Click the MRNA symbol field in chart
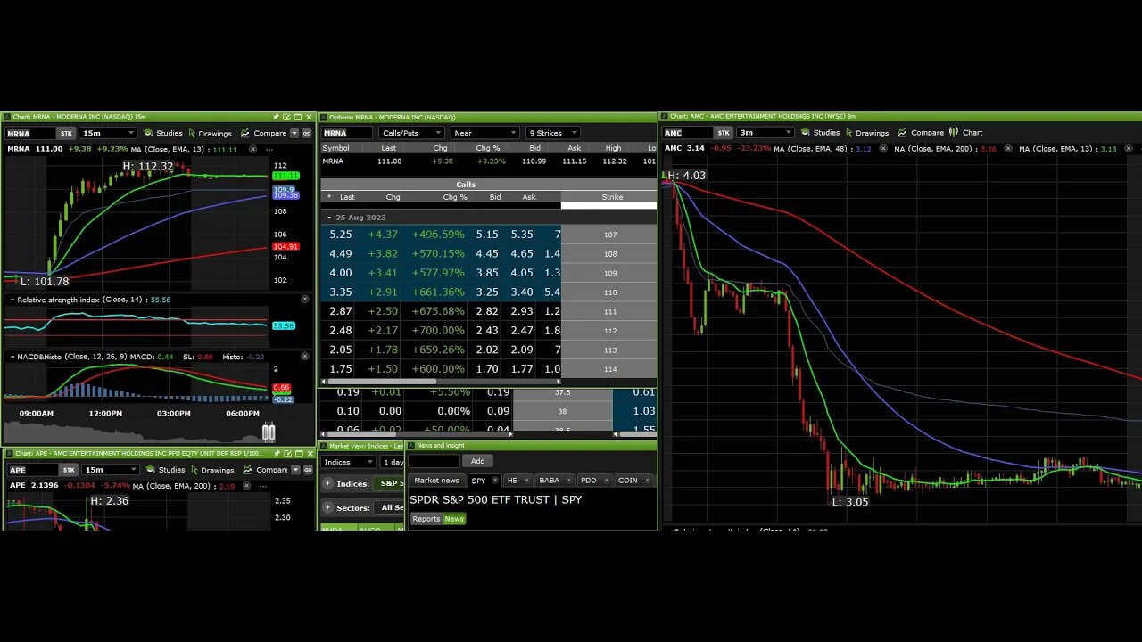The width and height of the screenshot is (1142, 642). 29,133
